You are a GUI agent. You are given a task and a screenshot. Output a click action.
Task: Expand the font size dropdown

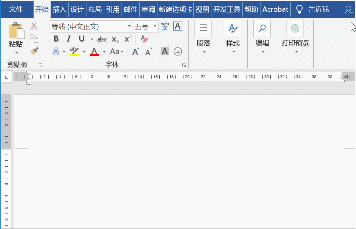(x=154, y=26)
